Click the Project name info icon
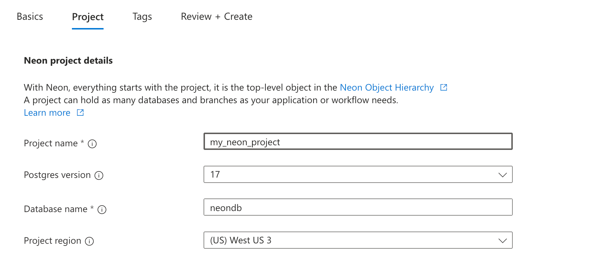The width and height of the screenshot is (589, 266). point(92,143)
